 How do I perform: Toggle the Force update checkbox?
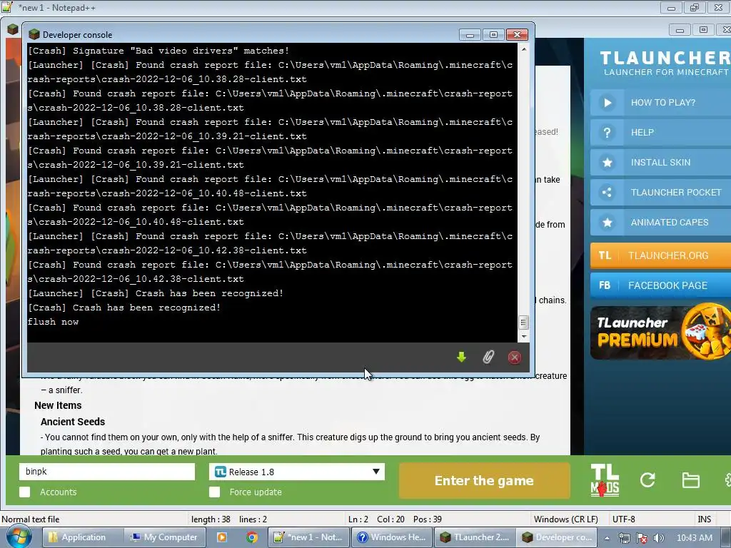[214, 492]
